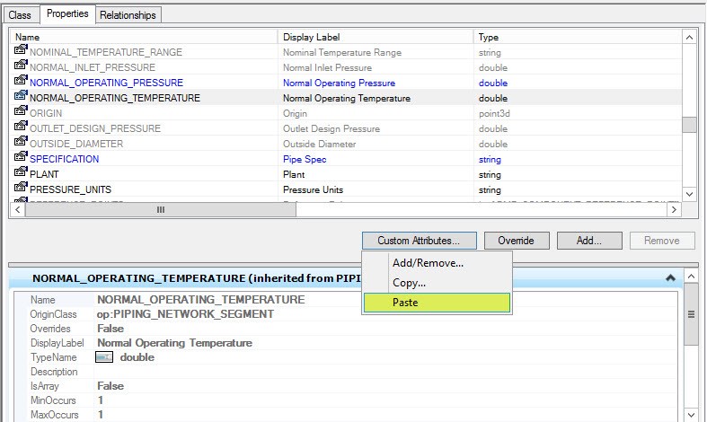Click the 'Pipe Spec' display label cell
Viewport: 707px width, 422px height.
pos(305,159)
